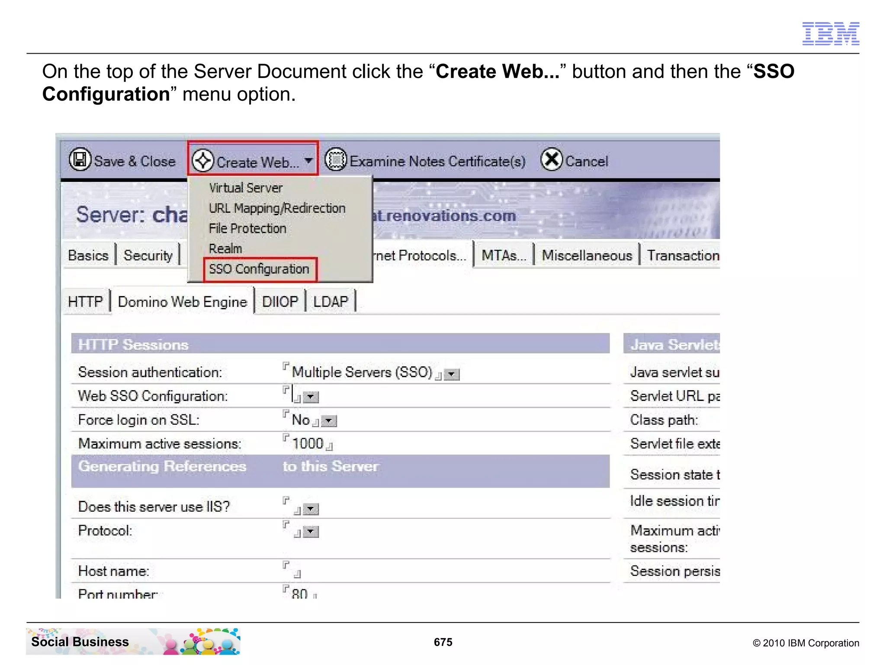
Task: Select SSO Configuration menu option
Action: [x=260, y=269]
